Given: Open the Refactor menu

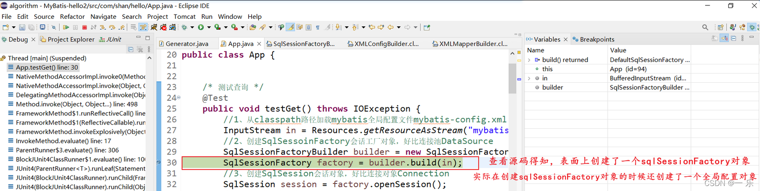Looking at the screenshot, I should point(72,16).
